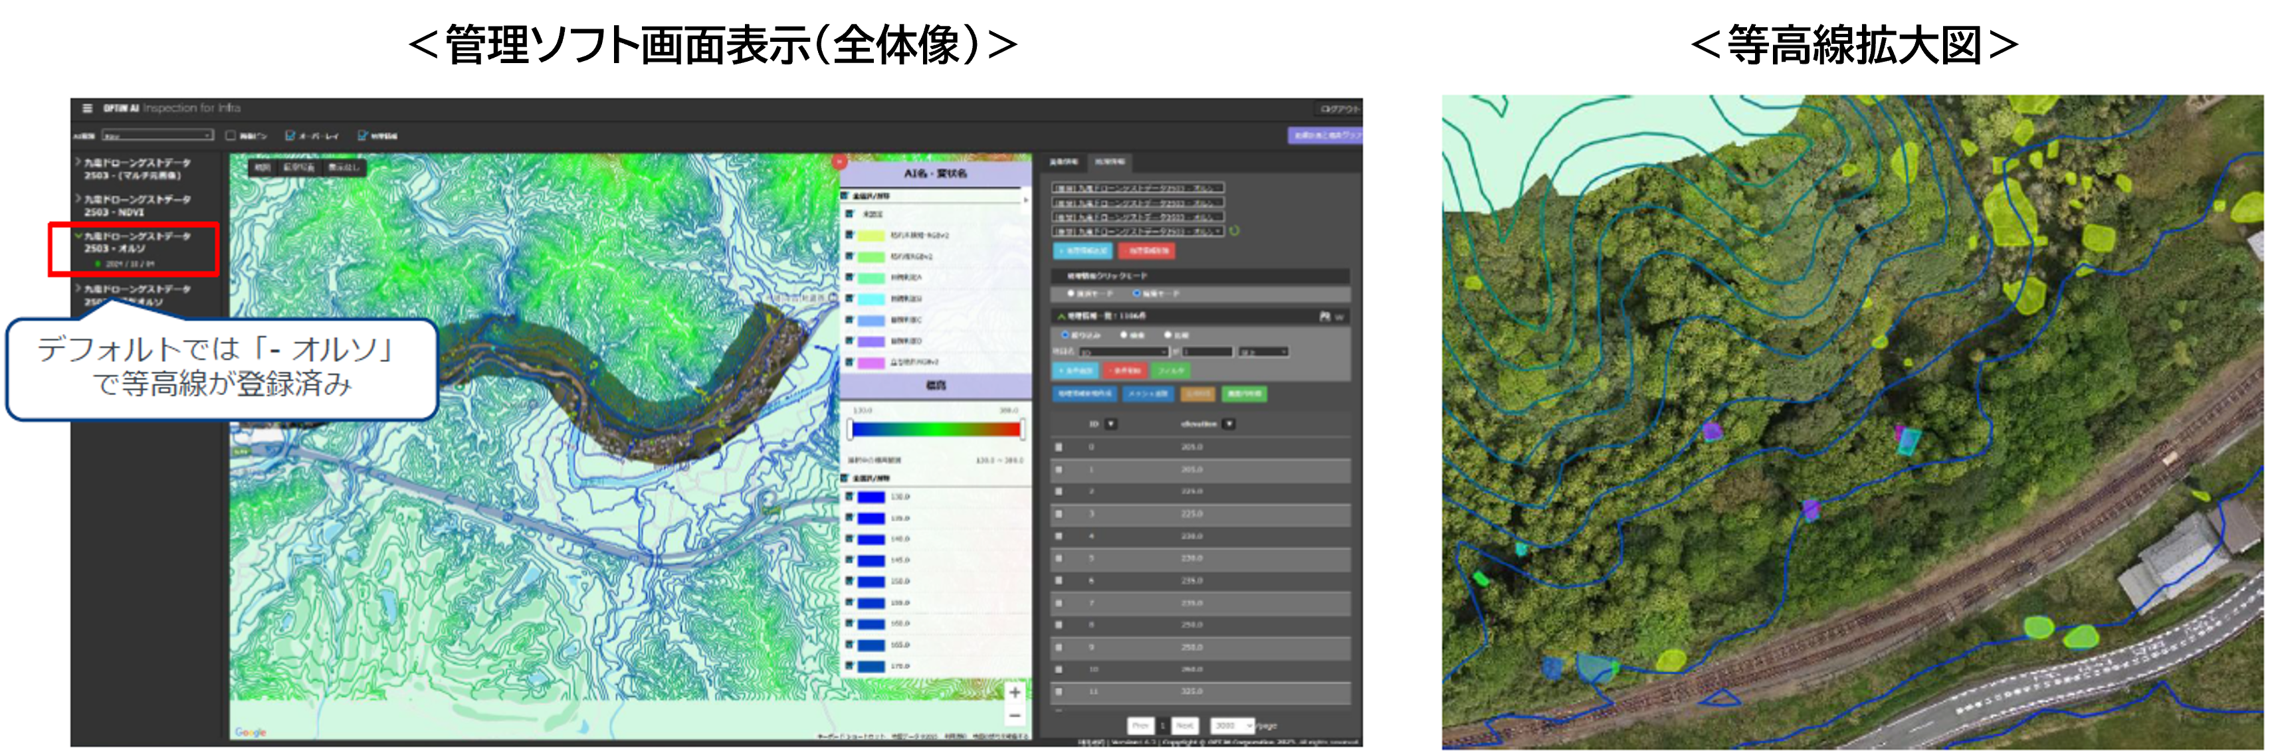
Task: Toggle the first unchecked toolbar checkbox
Action: tap(231, 136)
